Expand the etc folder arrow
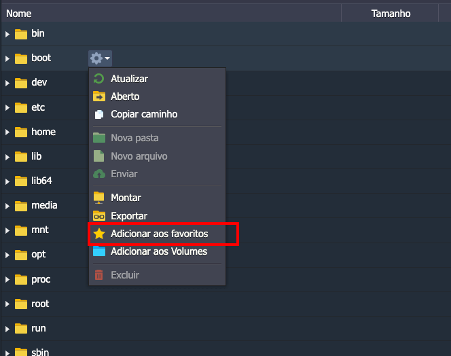Viewport: 451px width, 356px height. (7, 107)
